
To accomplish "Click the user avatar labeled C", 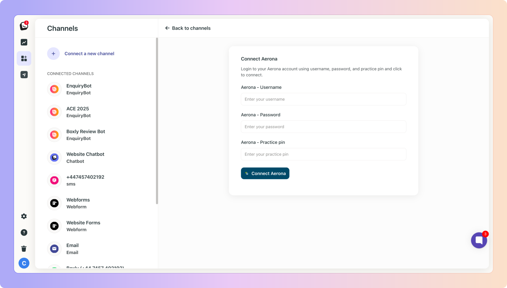I will tap(24, 263).
